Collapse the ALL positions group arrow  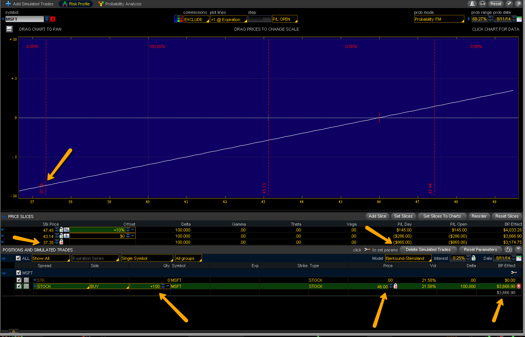coord(4,259)
